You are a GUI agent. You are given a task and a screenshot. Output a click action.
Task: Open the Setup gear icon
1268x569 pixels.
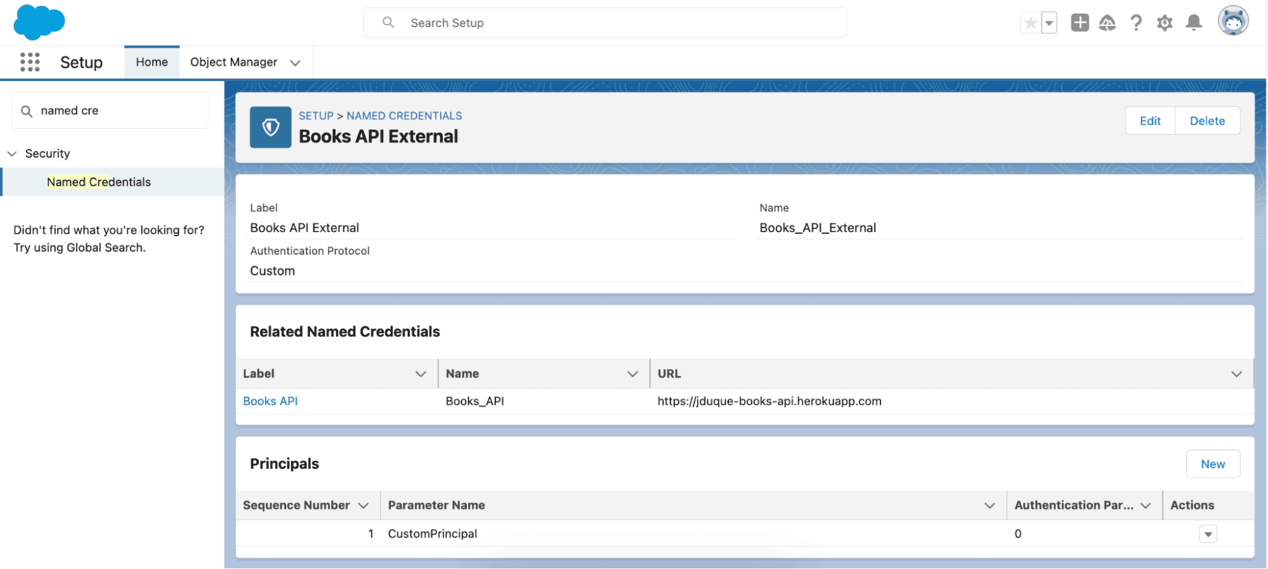1165,23
